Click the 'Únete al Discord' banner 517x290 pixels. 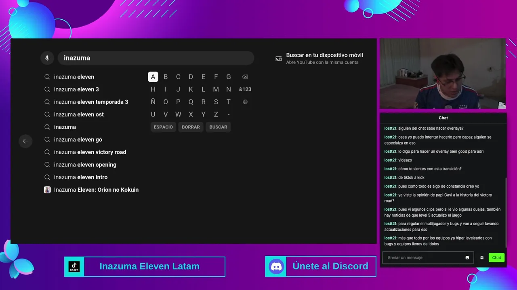pos(321,267)
